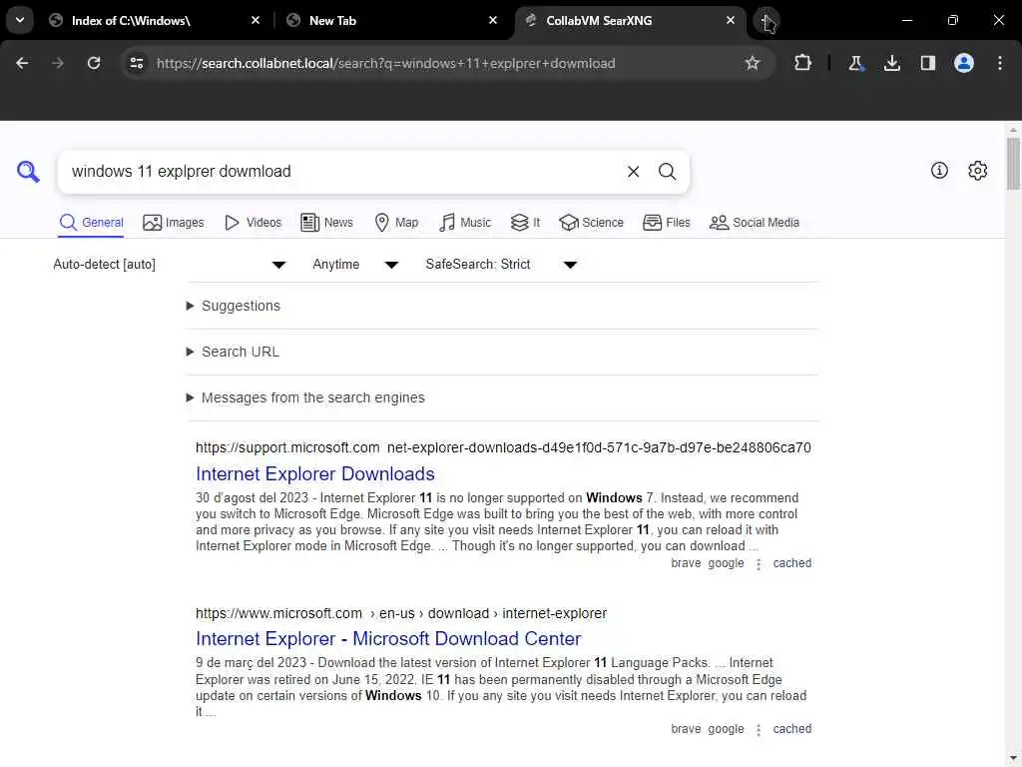The height and width of the screenshot is (767, 1022).
Task: Close the CollabVM SearXNG tab
Action: click(730, 20)
